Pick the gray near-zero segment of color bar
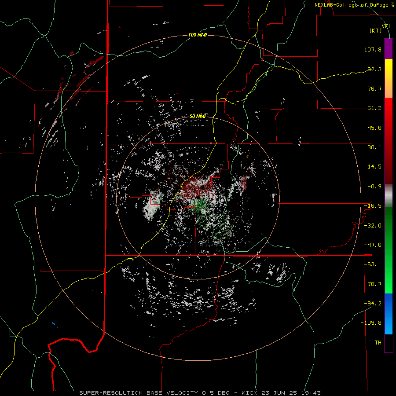 pyautogui.click(x=389, y=195)
